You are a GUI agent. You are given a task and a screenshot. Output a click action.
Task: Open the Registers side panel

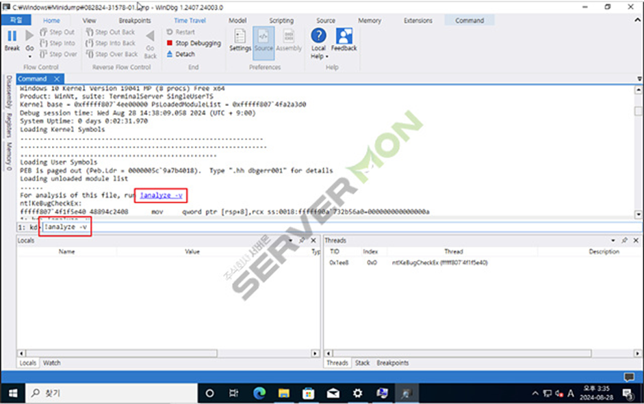pyautogui.click(x=9, y=126)
